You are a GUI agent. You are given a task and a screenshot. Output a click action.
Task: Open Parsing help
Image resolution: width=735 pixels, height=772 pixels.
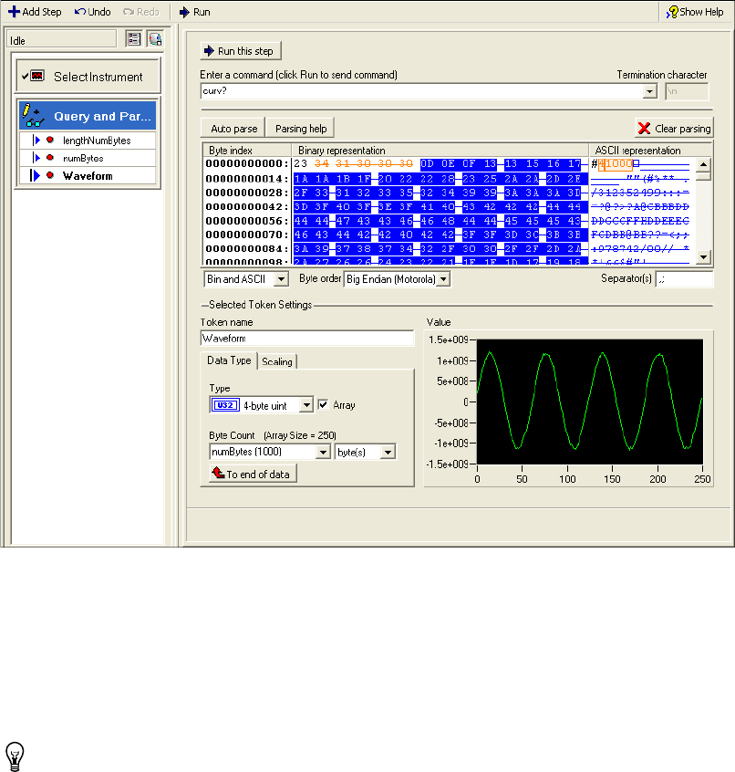[301, 128]
